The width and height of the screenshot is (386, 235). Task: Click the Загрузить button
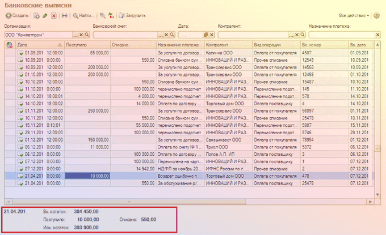(x=132, y=15)
